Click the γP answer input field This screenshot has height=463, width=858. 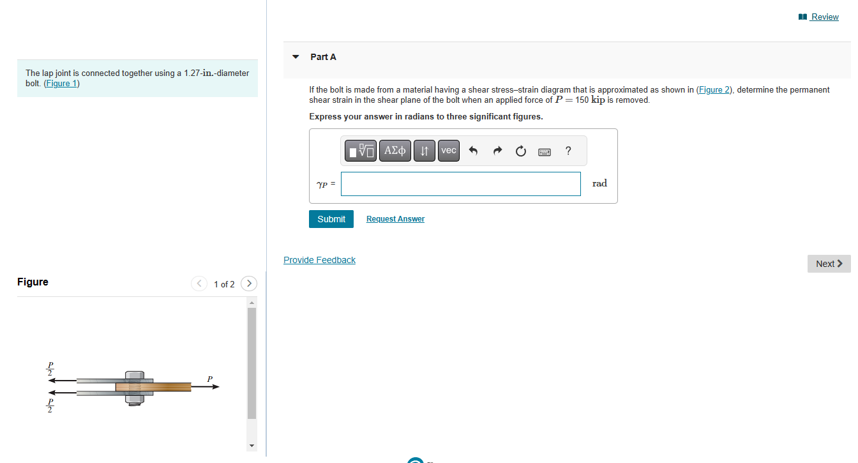click(461, 184)
